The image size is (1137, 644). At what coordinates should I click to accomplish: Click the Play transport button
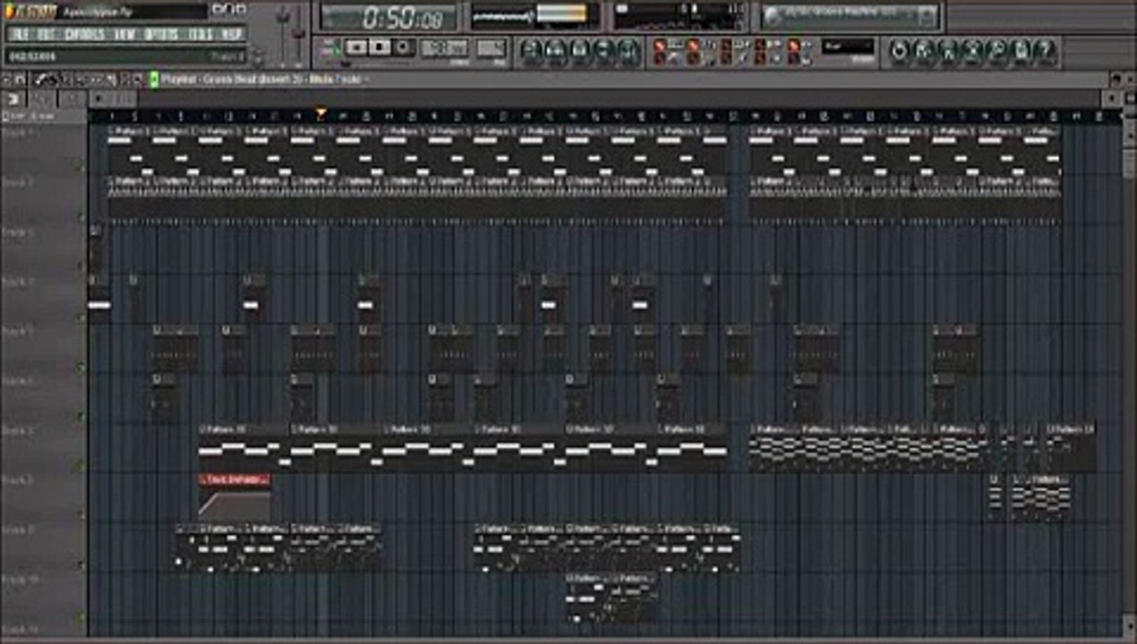pyautogui.click(x=356, y=47)
